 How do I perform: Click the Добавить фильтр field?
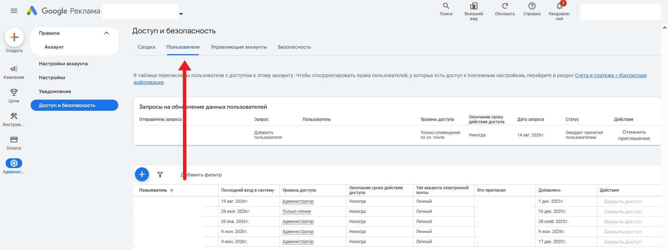pos(201,175)
